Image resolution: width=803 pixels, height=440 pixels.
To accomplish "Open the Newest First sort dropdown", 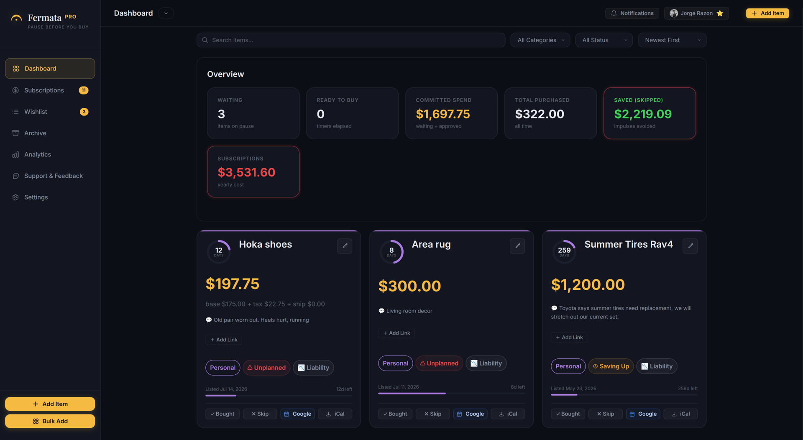I will point(672,40).
